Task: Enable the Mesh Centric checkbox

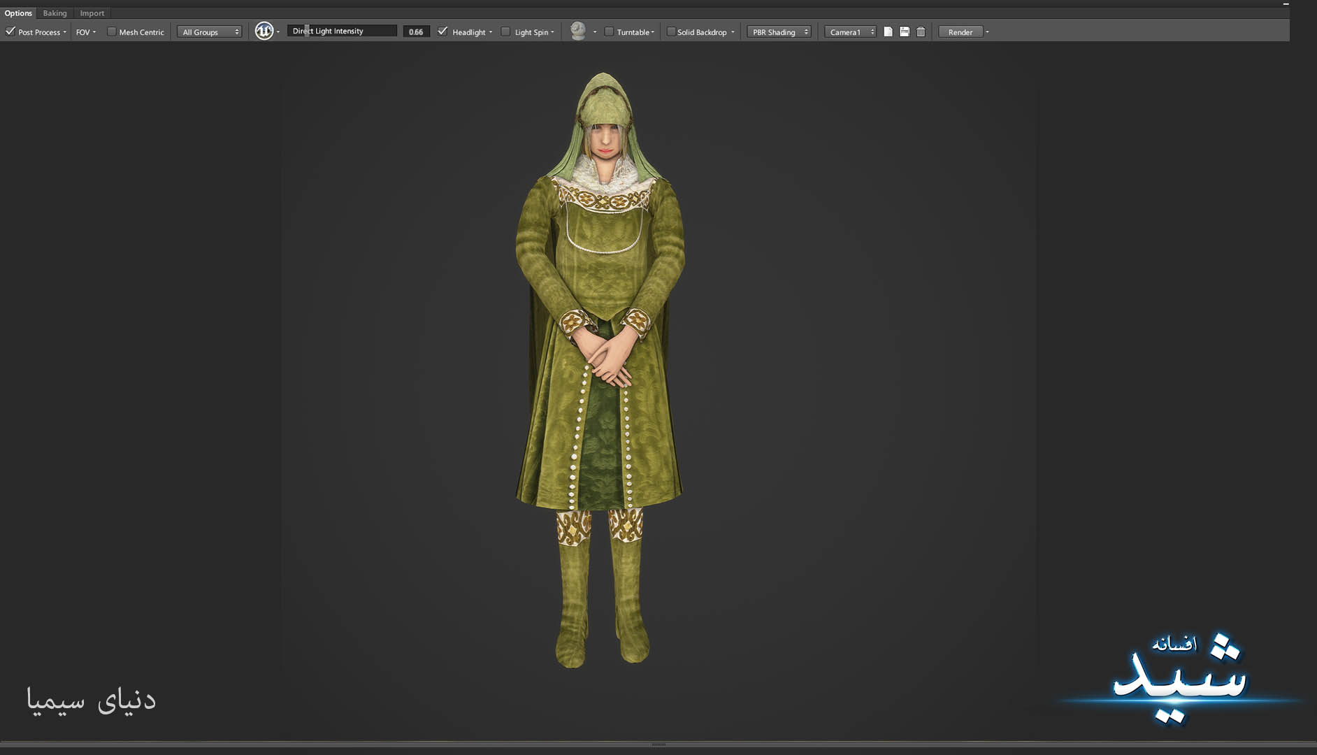Action: [111, 31]
